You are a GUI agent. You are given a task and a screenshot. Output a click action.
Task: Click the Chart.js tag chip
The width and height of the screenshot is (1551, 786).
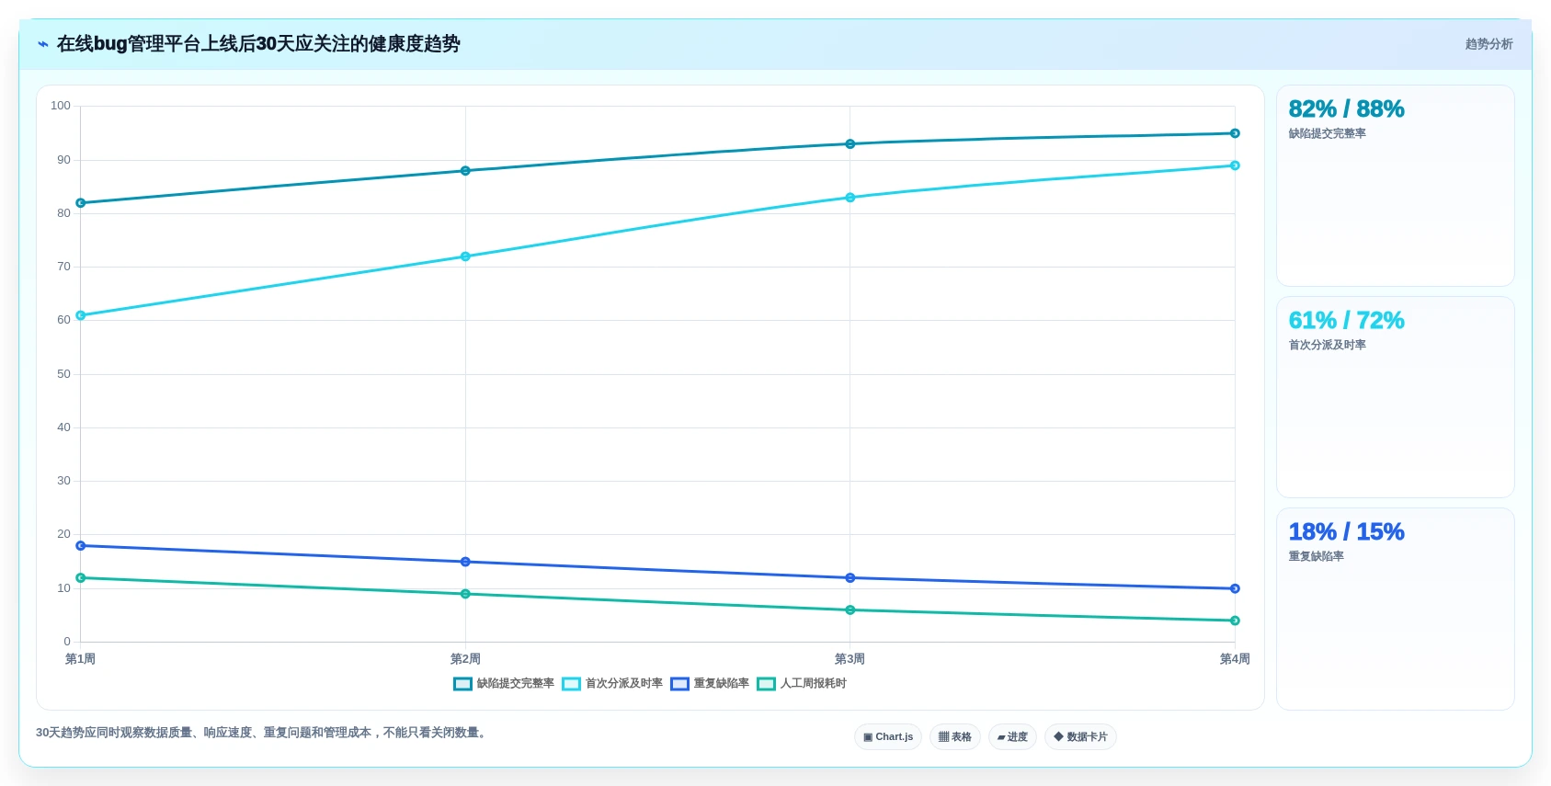point(888,736)
